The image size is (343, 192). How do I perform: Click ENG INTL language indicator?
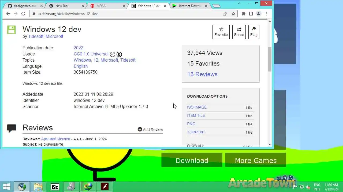click(x=317, y=187)
